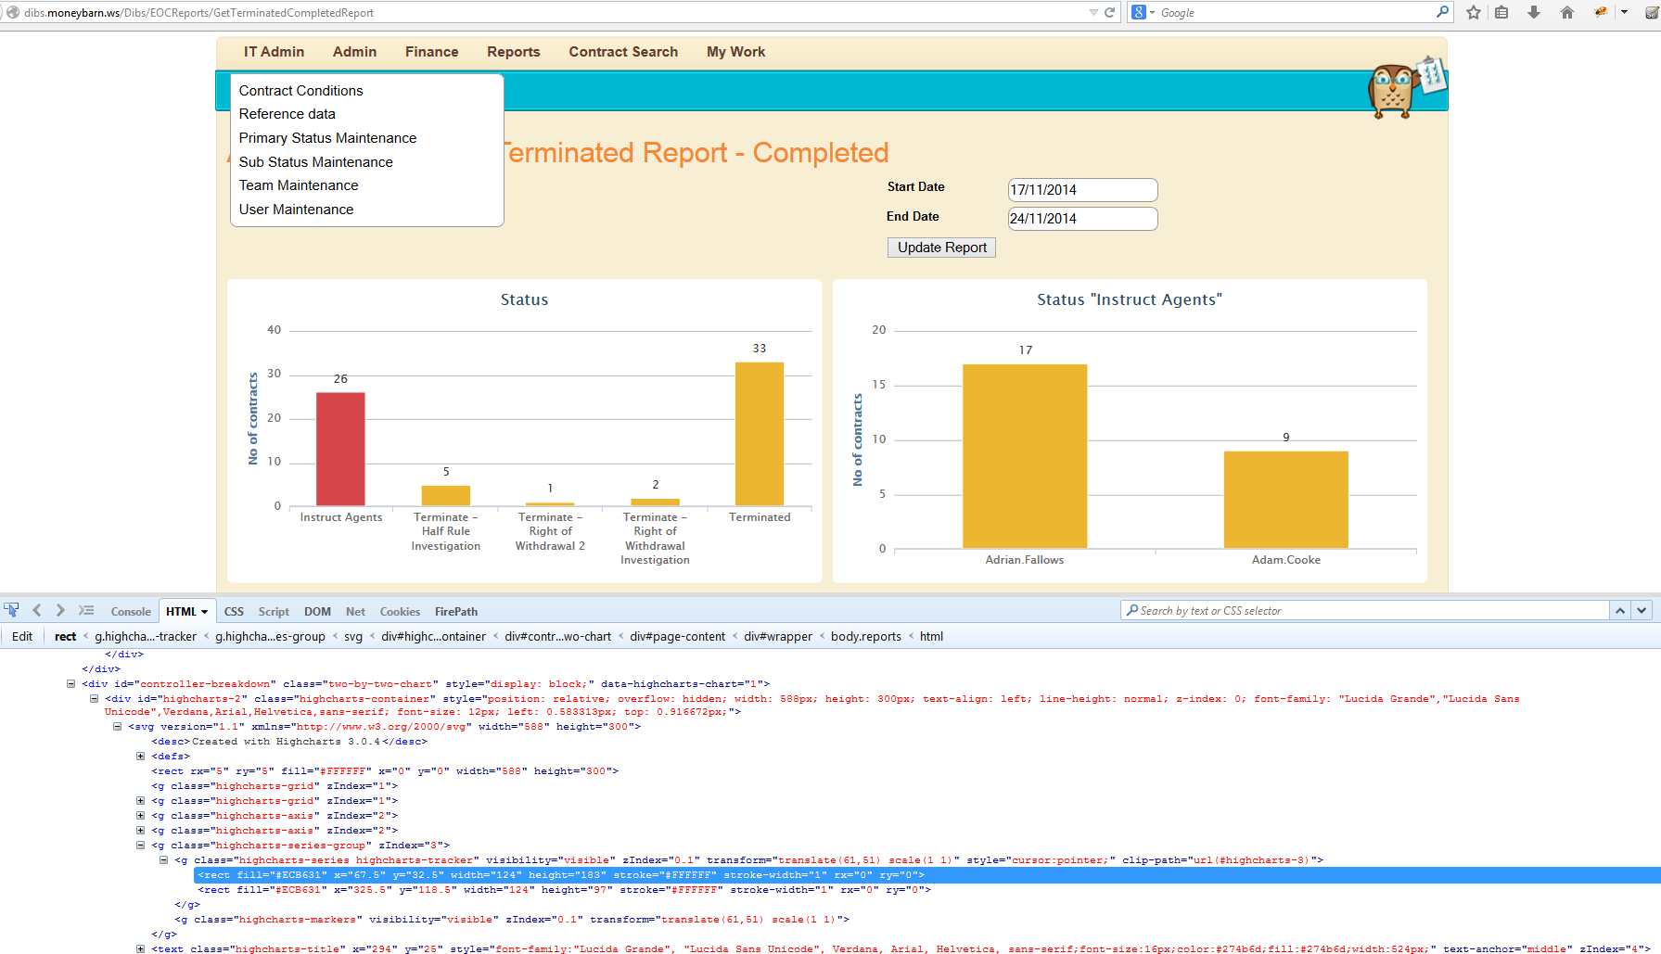Open the address bar history dropdown
The image size is (1661, 954).
(x=1093, y=12)
